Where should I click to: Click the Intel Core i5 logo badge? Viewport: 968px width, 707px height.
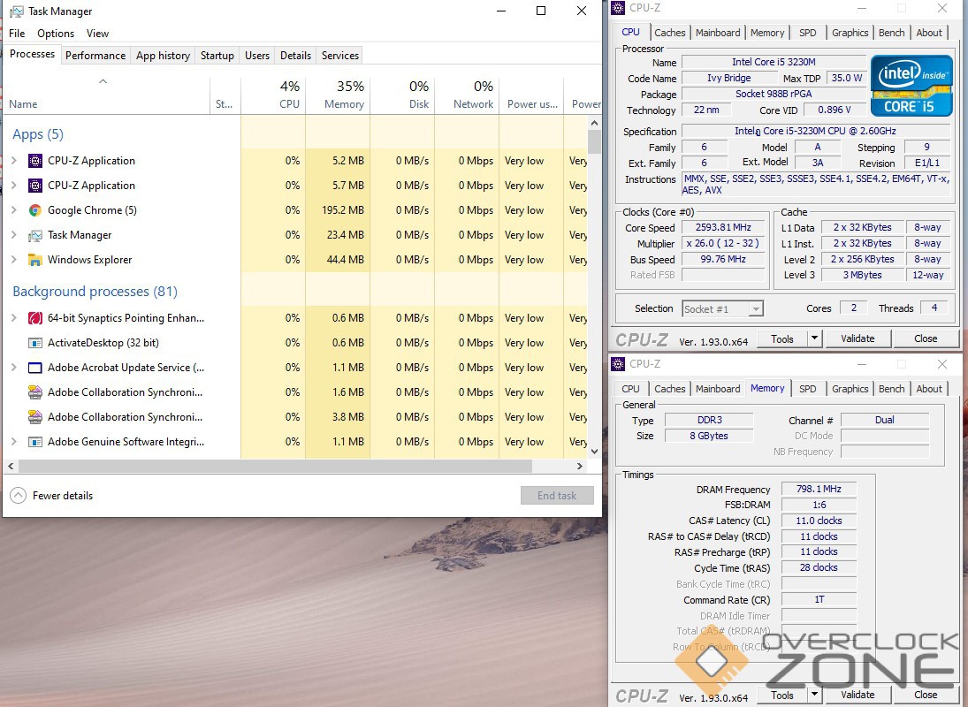point(911,87)
